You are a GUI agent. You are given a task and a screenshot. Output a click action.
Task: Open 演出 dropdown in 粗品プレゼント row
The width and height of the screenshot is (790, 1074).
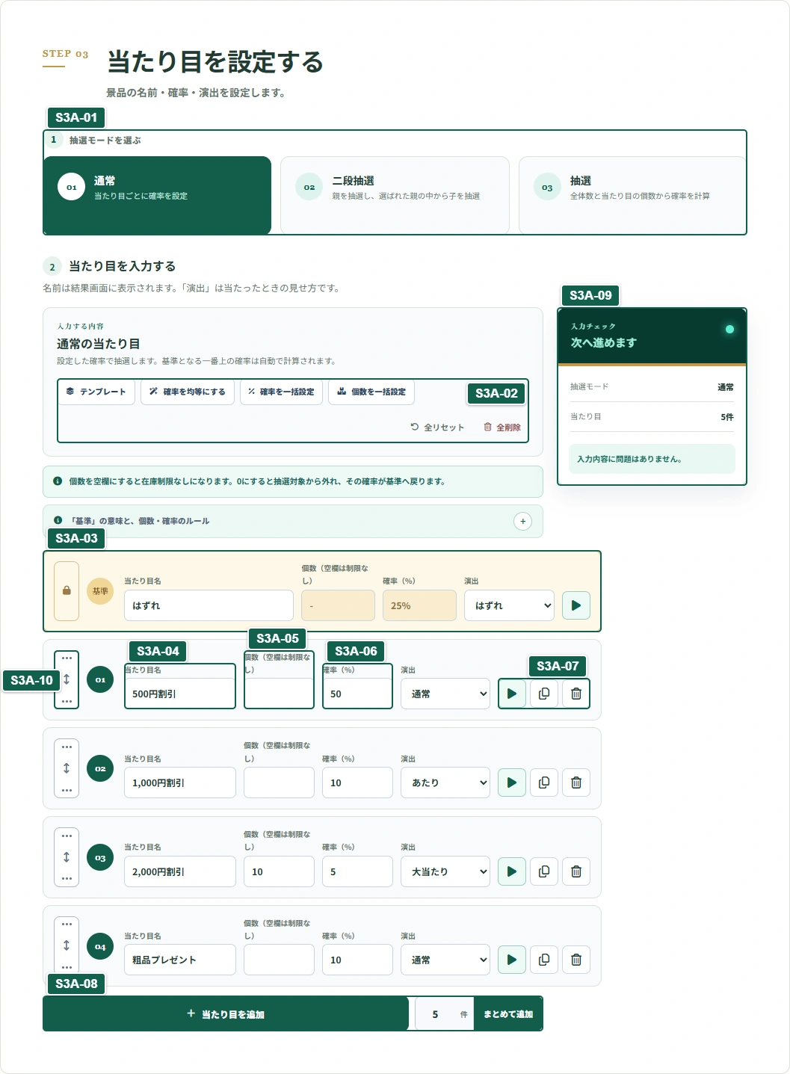click(445, 960)
